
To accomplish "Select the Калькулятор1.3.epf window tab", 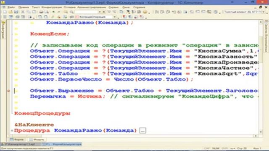I will [x=20, y=144].
